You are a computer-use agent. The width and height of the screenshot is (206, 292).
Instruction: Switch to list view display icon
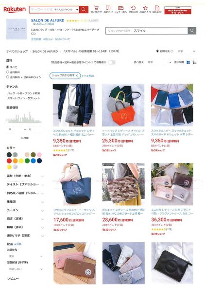[x=195, y=62]
